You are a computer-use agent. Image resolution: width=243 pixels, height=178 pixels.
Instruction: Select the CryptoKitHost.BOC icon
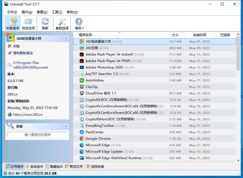[x=82, y=119]
